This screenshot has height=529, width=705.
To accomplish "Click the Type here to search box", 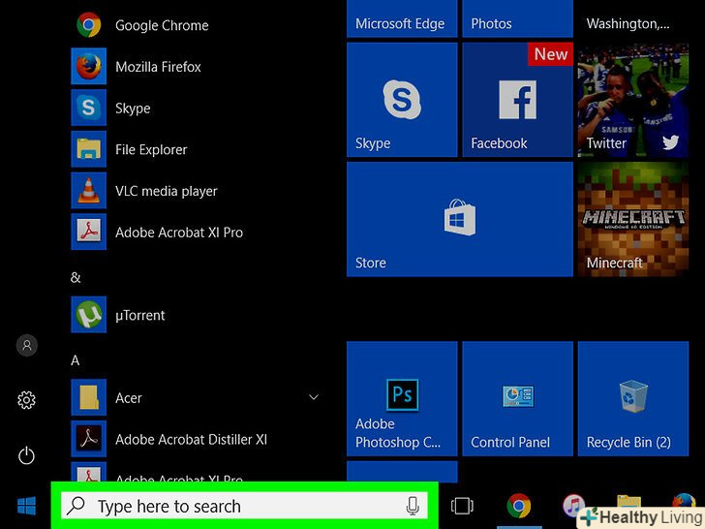I will [232, 506].
